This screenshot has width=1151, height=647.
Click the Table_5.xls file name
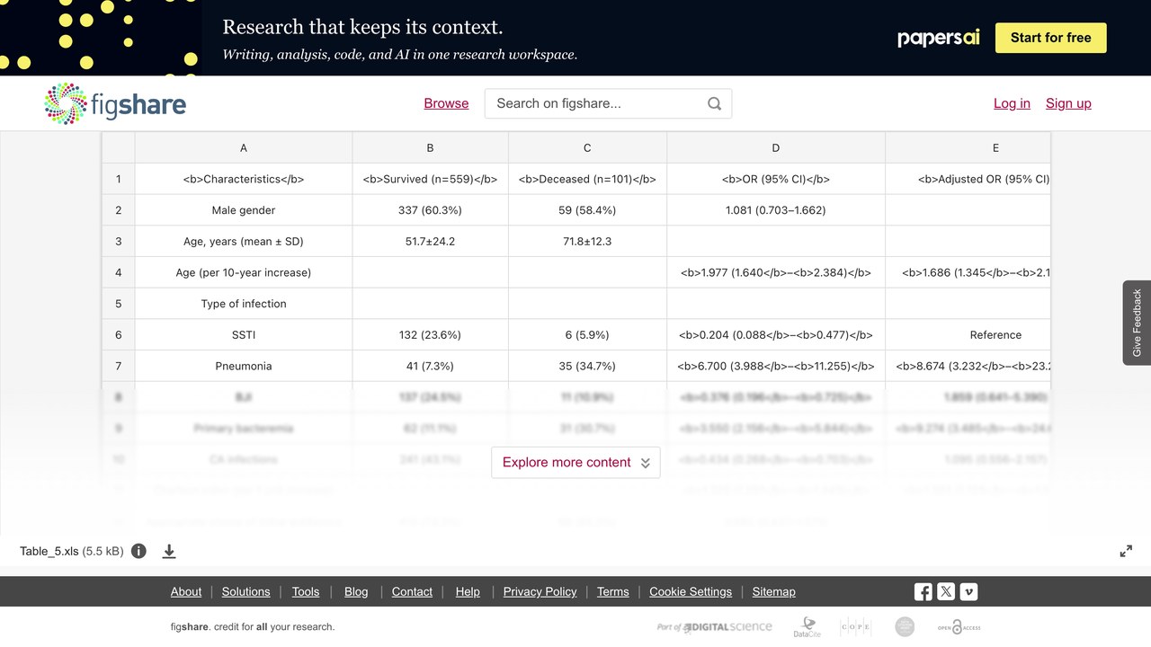[x=49, y=551]
